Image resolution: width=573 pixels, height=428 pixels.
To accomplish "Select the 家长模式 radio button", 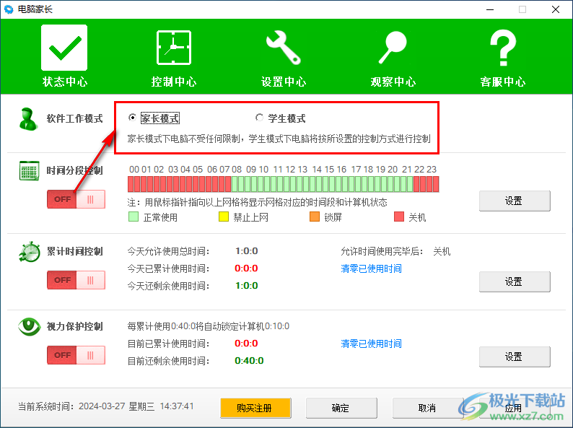I will (132, 118).
